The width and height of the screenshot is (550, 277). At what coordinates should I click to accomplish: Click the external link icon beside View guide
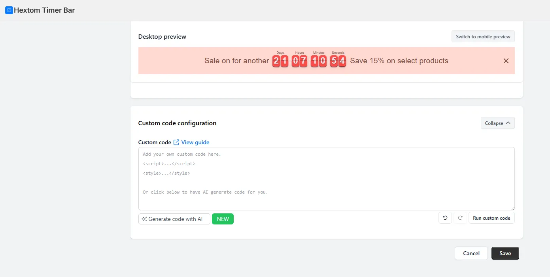tap(176, 142)
